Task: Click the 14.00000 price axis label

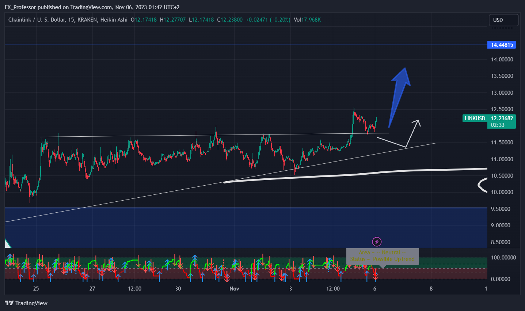Action: (502, 59)
